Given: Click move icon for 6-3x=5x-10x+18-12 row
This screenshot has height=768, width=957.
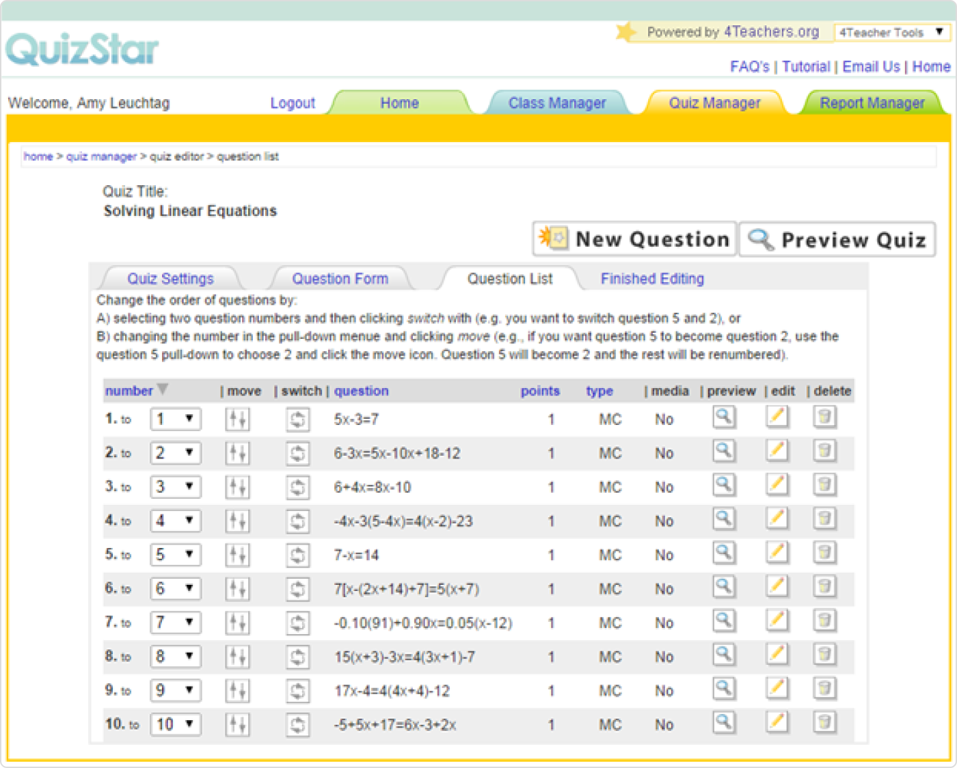Looking at the screenshot, I should tap(237, 453).
